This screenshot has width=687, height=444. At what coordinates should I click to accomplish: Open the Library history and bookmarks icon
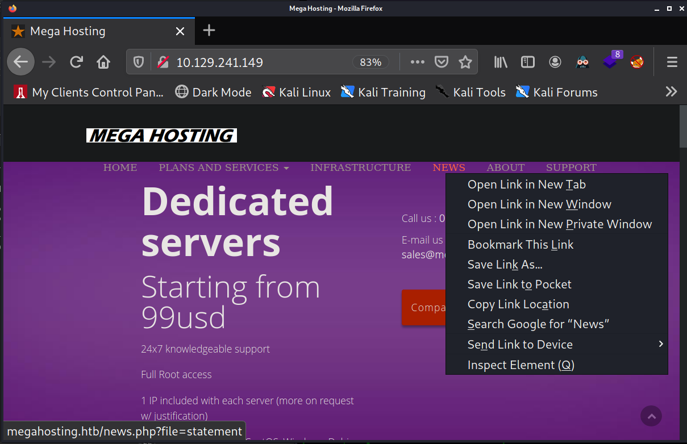pyautogui.click(x=501, y=62)
